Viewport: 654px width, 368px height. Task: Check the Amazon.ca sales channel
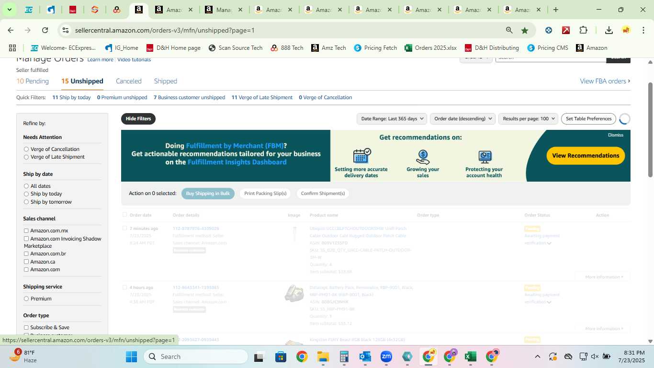point(26,262)
